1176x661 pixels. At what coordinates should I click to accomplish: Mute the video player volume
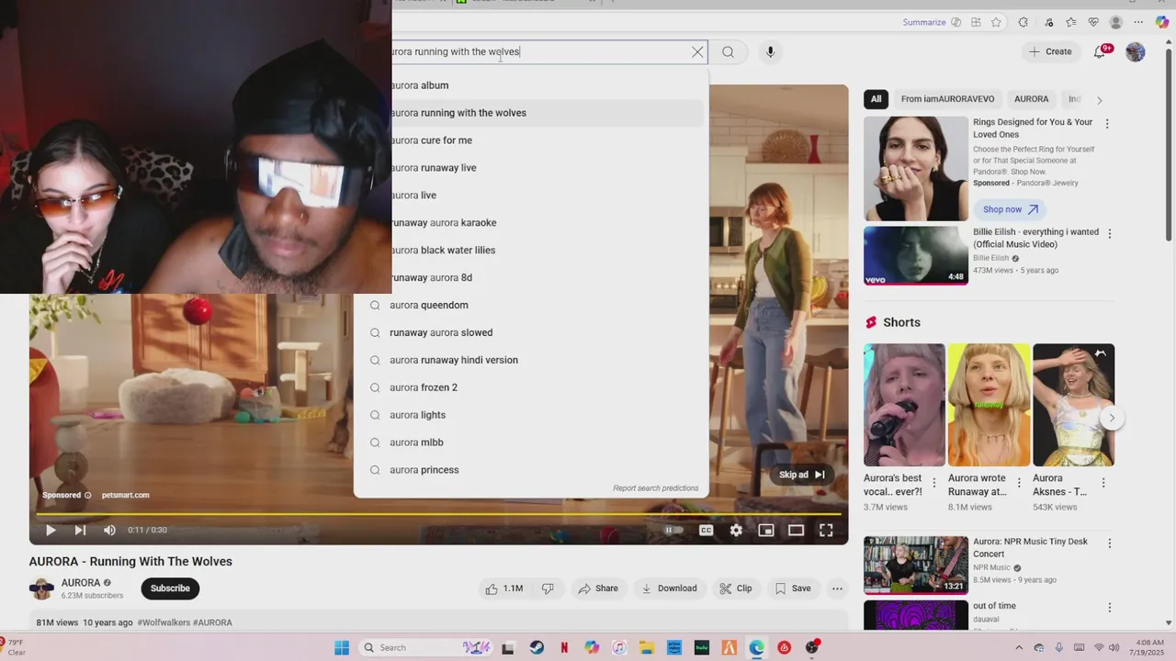point(109,530)
